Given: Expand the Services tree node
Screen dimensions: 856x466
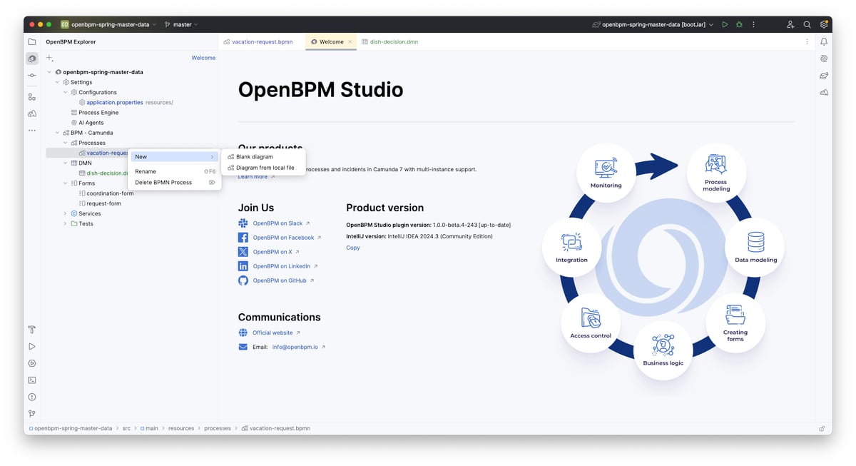Looking at the screenshot, I should click(66, 213).
